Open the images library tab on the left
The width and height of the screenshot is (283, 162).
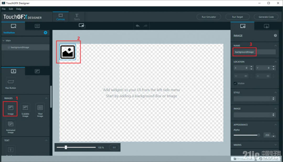[x=37, y=71]
